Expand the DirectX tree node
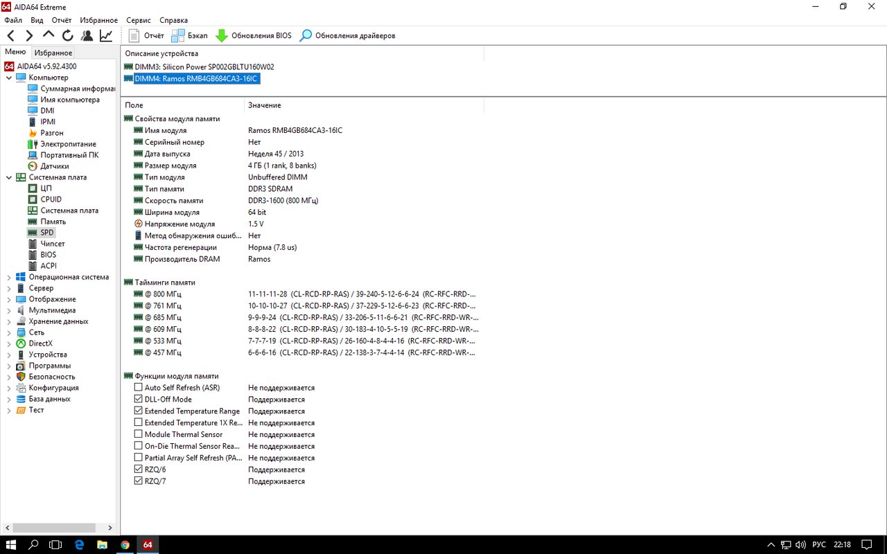Viewport: 887px width, 554px height. [9, 343]
